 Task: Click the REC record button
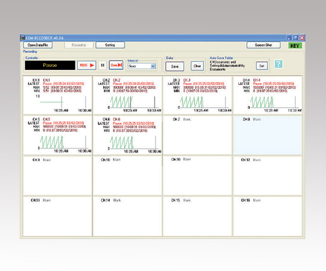(86, 65)
